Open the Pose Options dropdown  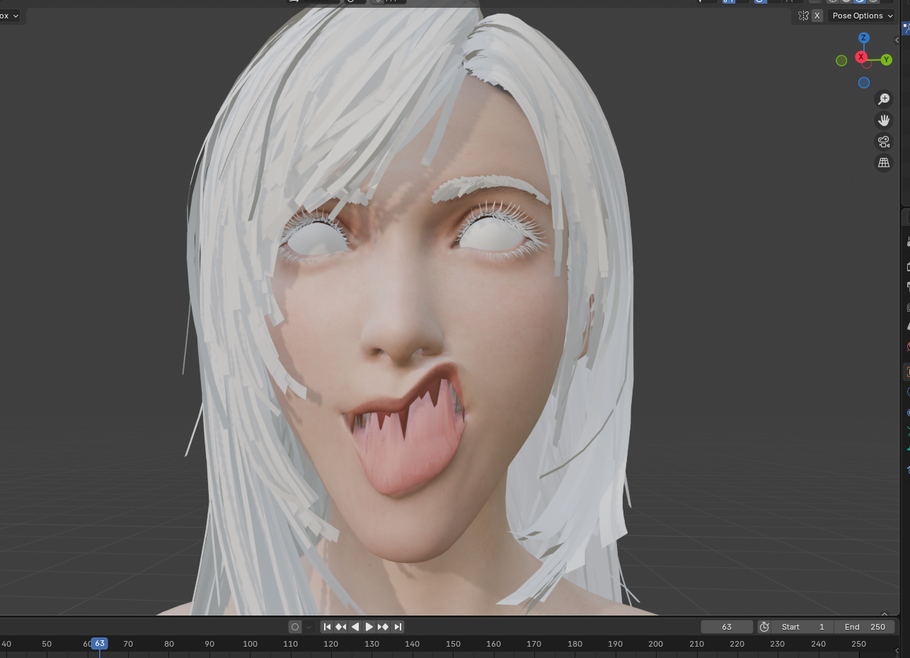click(861, 16)
